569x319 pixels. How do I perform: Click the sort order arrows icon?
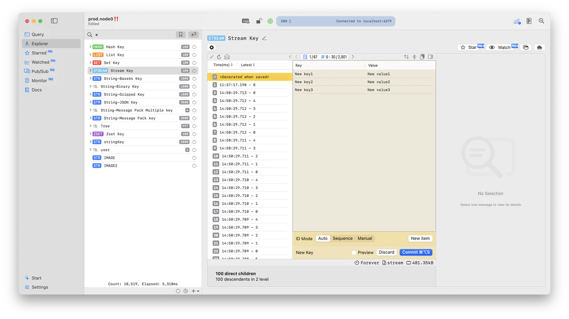(x=405, y=57)
